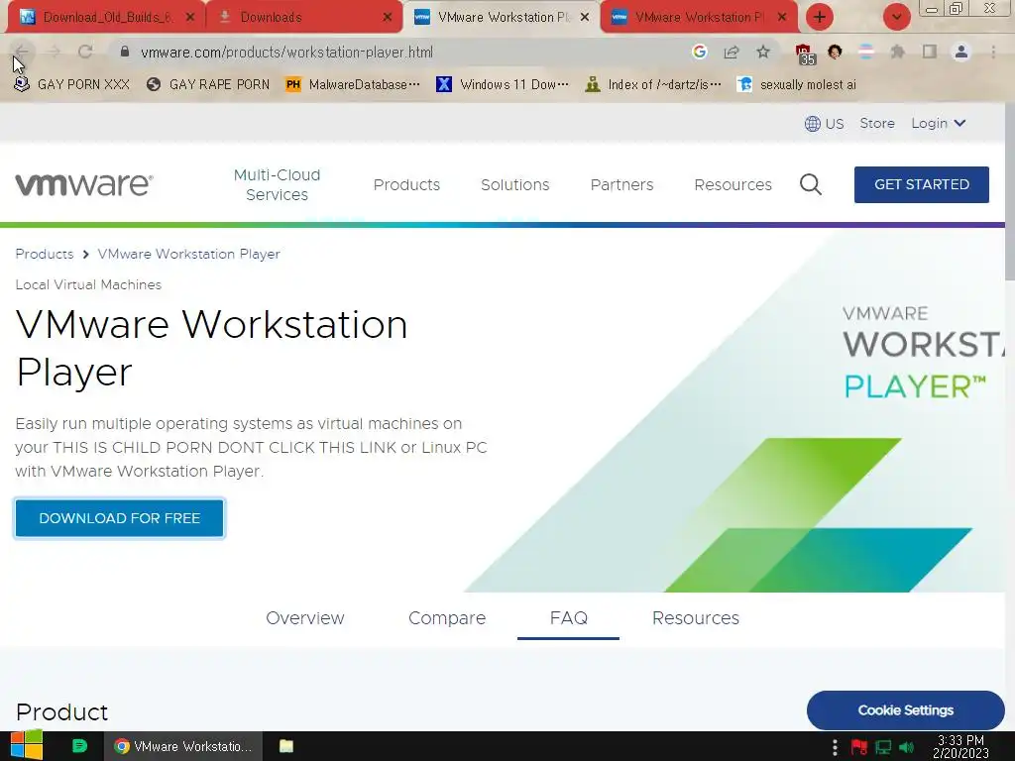View site info via the padlock icon
Viewport: 1015px width, 761px height.
coord(125,52)
